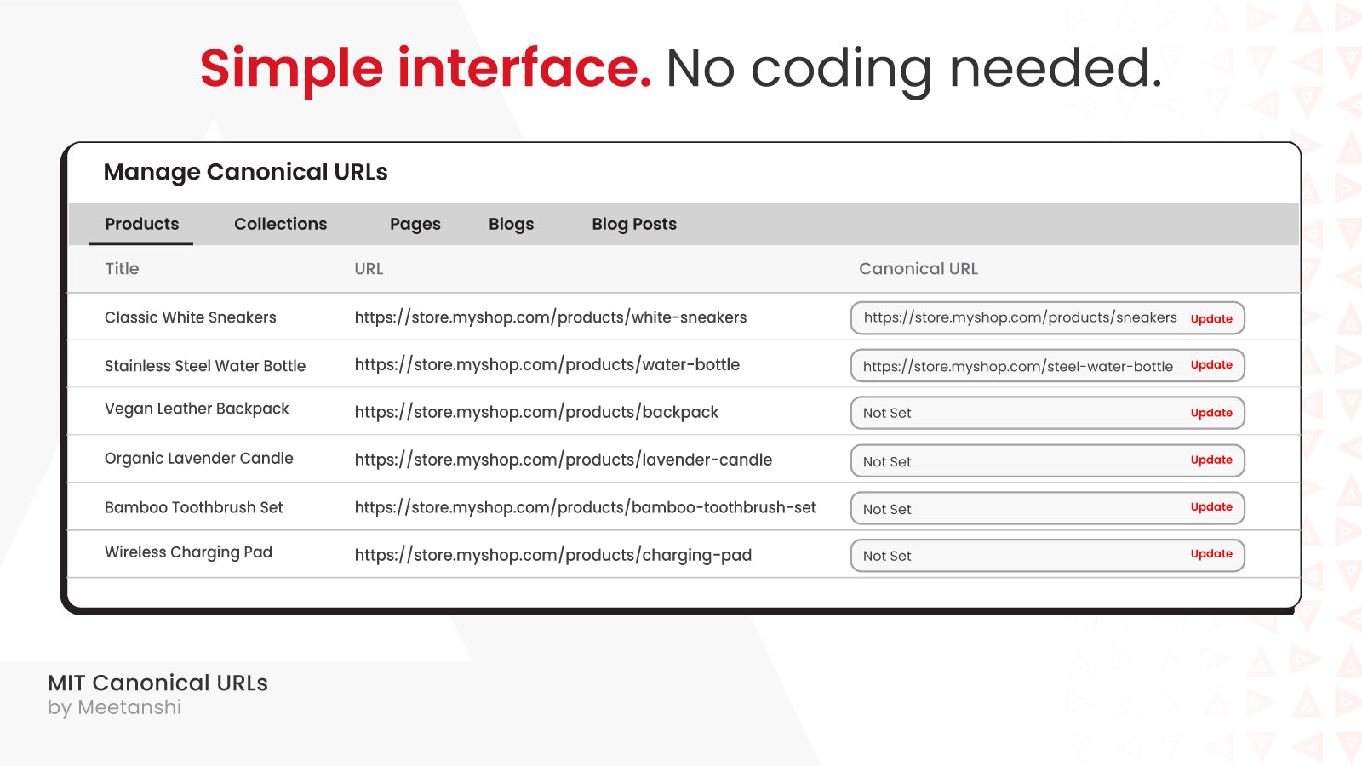Click Update for Classic White Sneakers
The width and height of the screenshot is (1362, 766).
click(1211, 319)
